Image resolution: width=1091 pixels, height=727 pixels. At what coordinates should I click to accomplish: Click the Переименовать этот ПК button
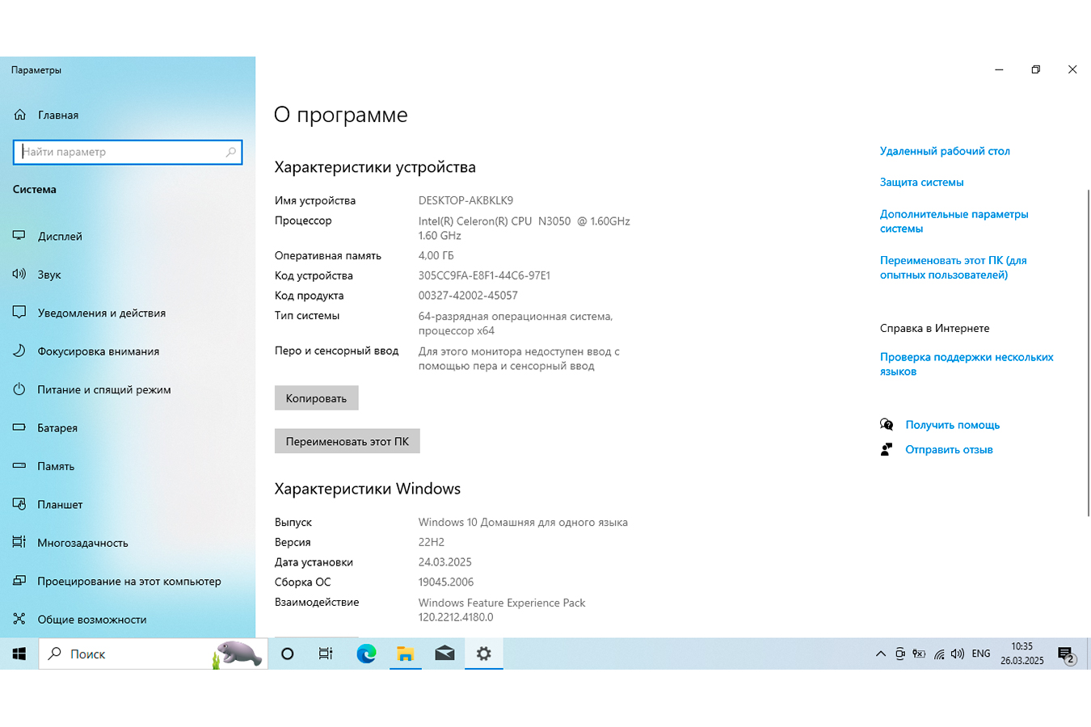point(348,441)
